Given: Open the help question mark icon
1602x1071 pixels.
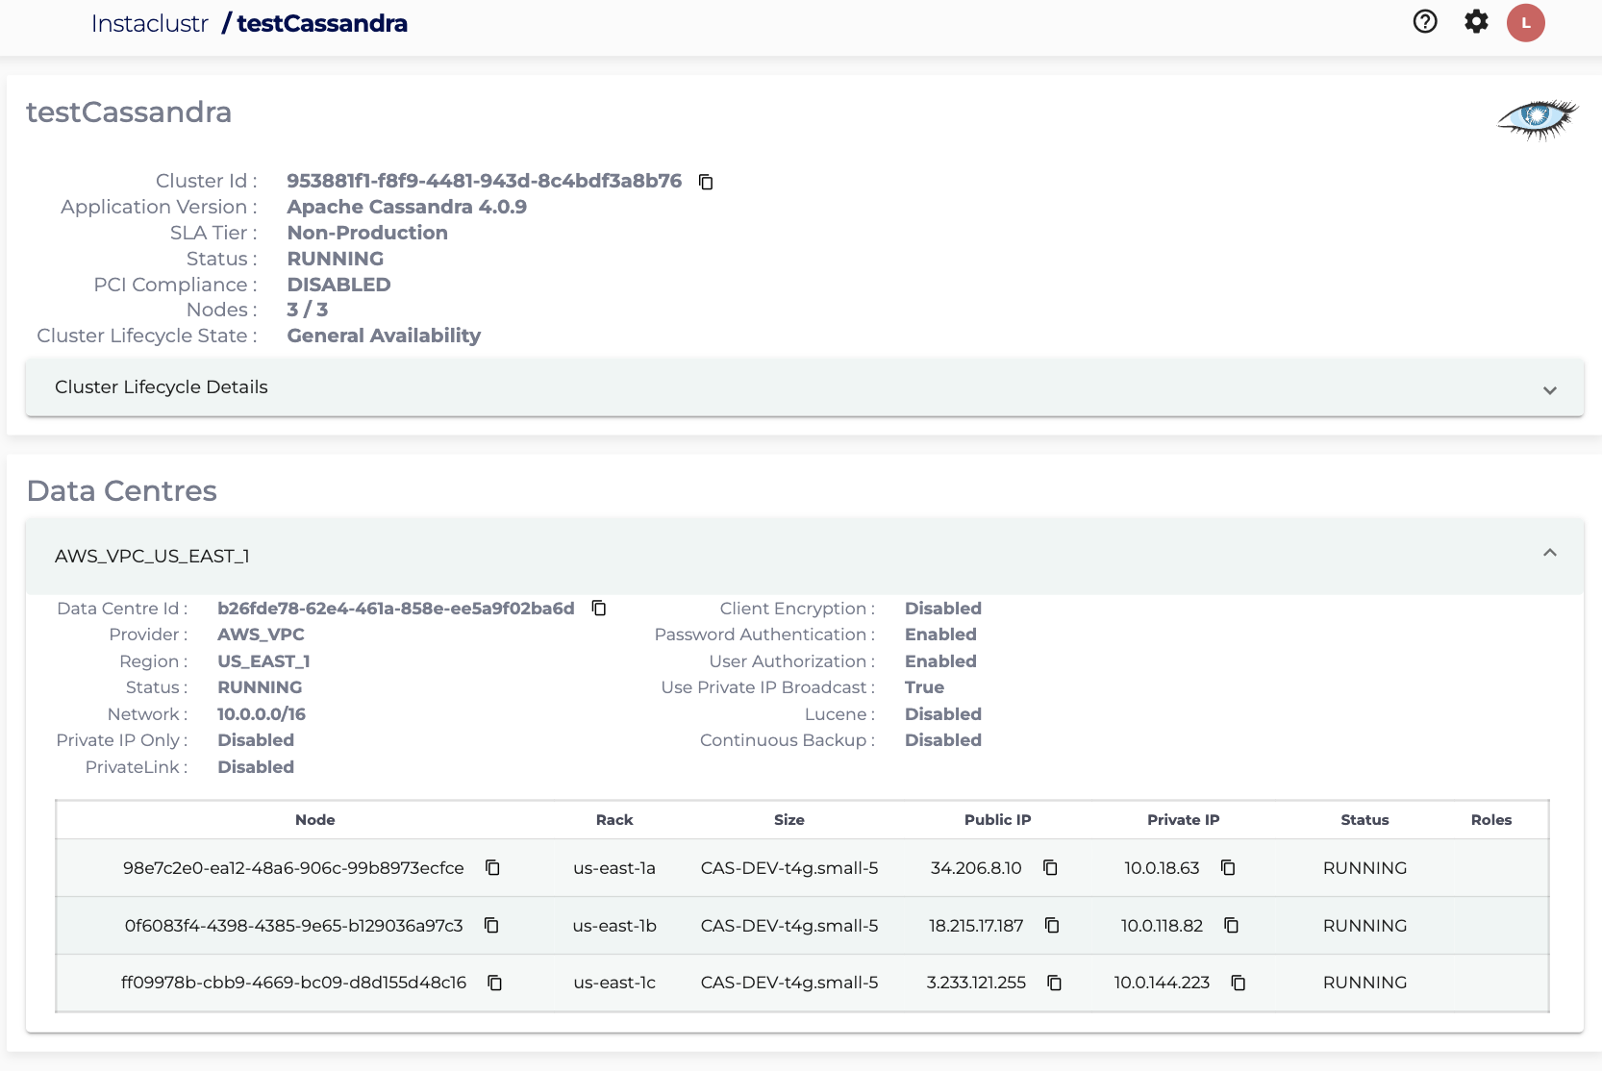Looking at the screenshot, I should tap(1425, 22).
